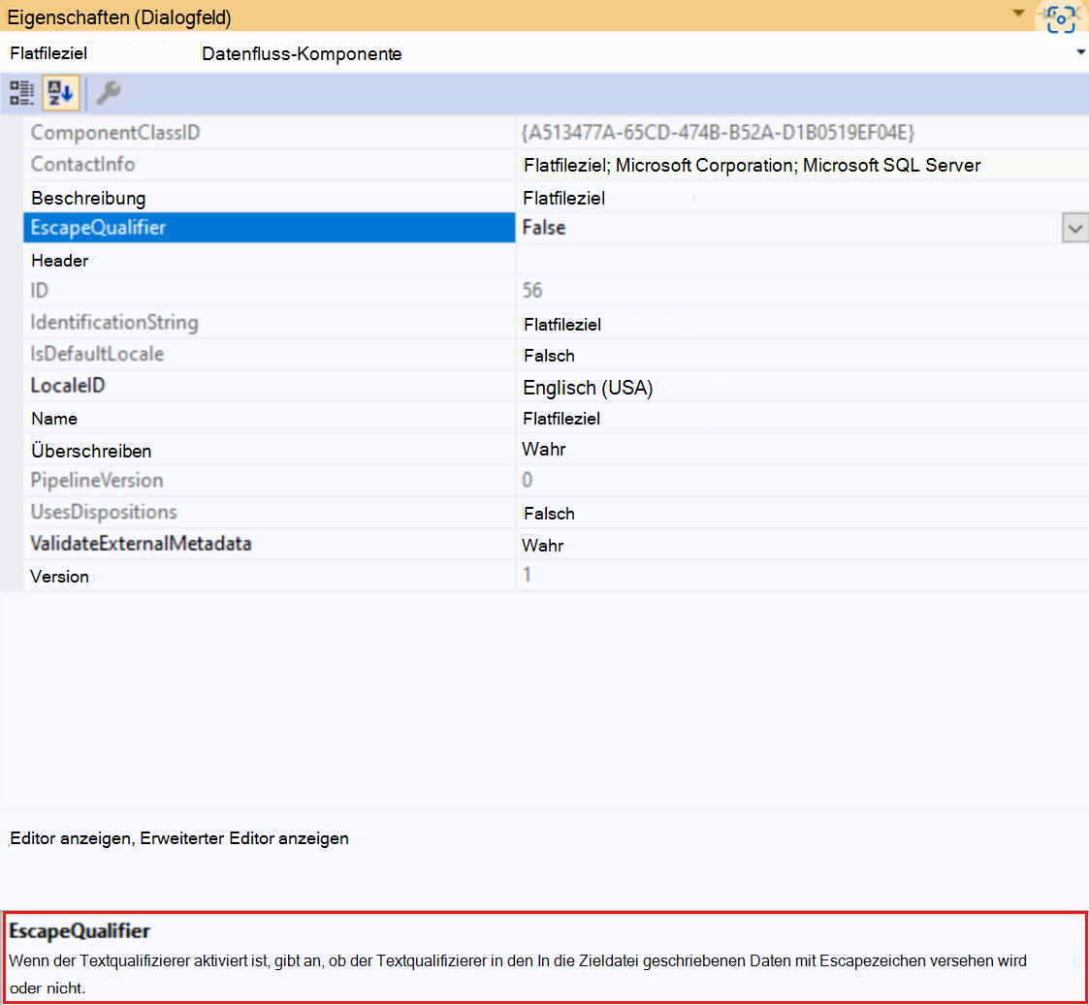The image size is (1089, 1005).
Task: Select the Name property label
Action: click(x=54, y=419)
